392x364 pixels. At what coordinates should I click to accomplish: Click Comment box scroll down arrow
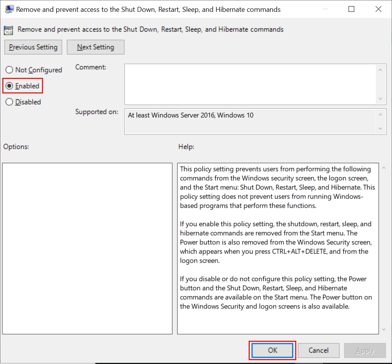pyautogui.click(x=380, y=98)
